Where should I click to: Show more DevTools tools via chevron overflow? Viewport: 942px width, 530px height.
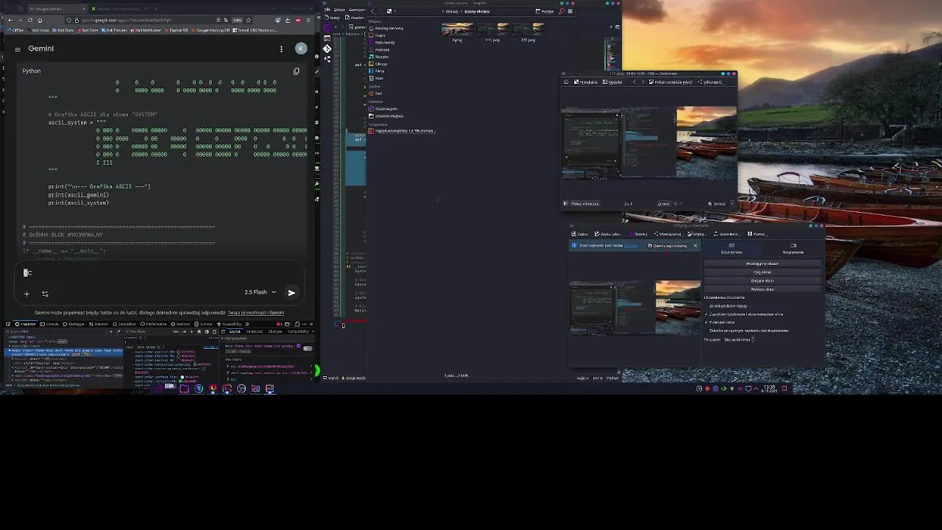coord(247,324)
